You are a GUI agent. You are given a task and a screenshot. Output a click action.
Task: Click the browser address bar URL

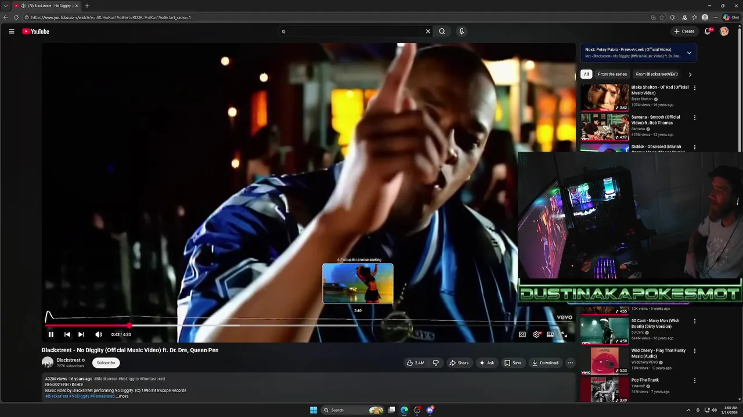click(111, 17)
